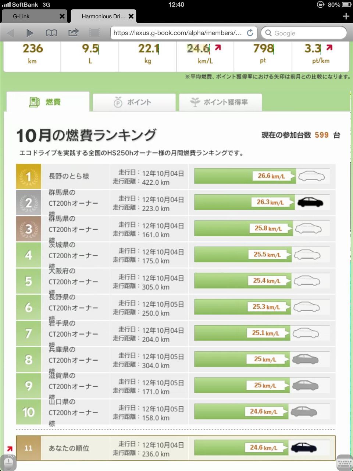The width and height of the screenshot is (353, 471).
Task: Select the rank 1 長野のとら様 row
Action: (176, 177)
